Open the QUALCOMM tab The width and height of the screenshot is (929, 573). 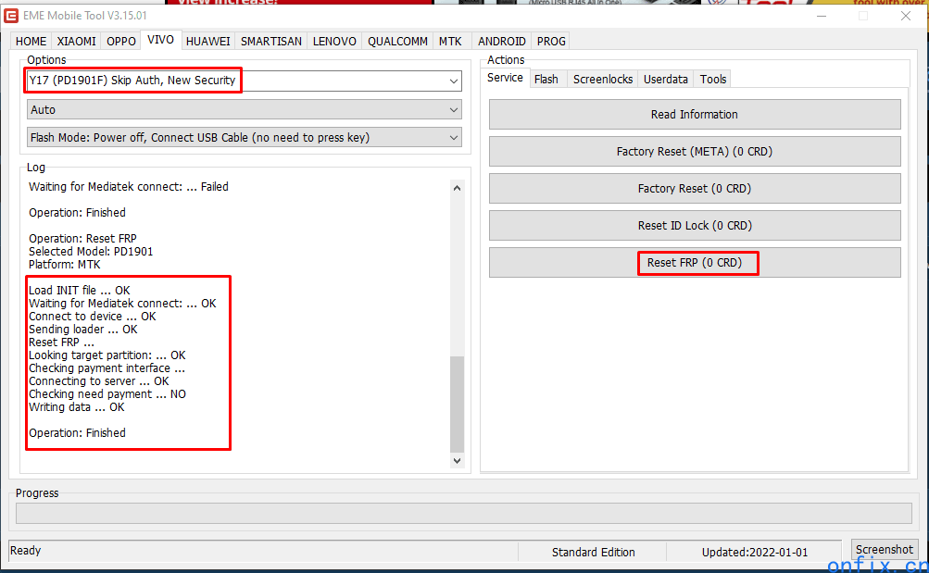(397, 42)
